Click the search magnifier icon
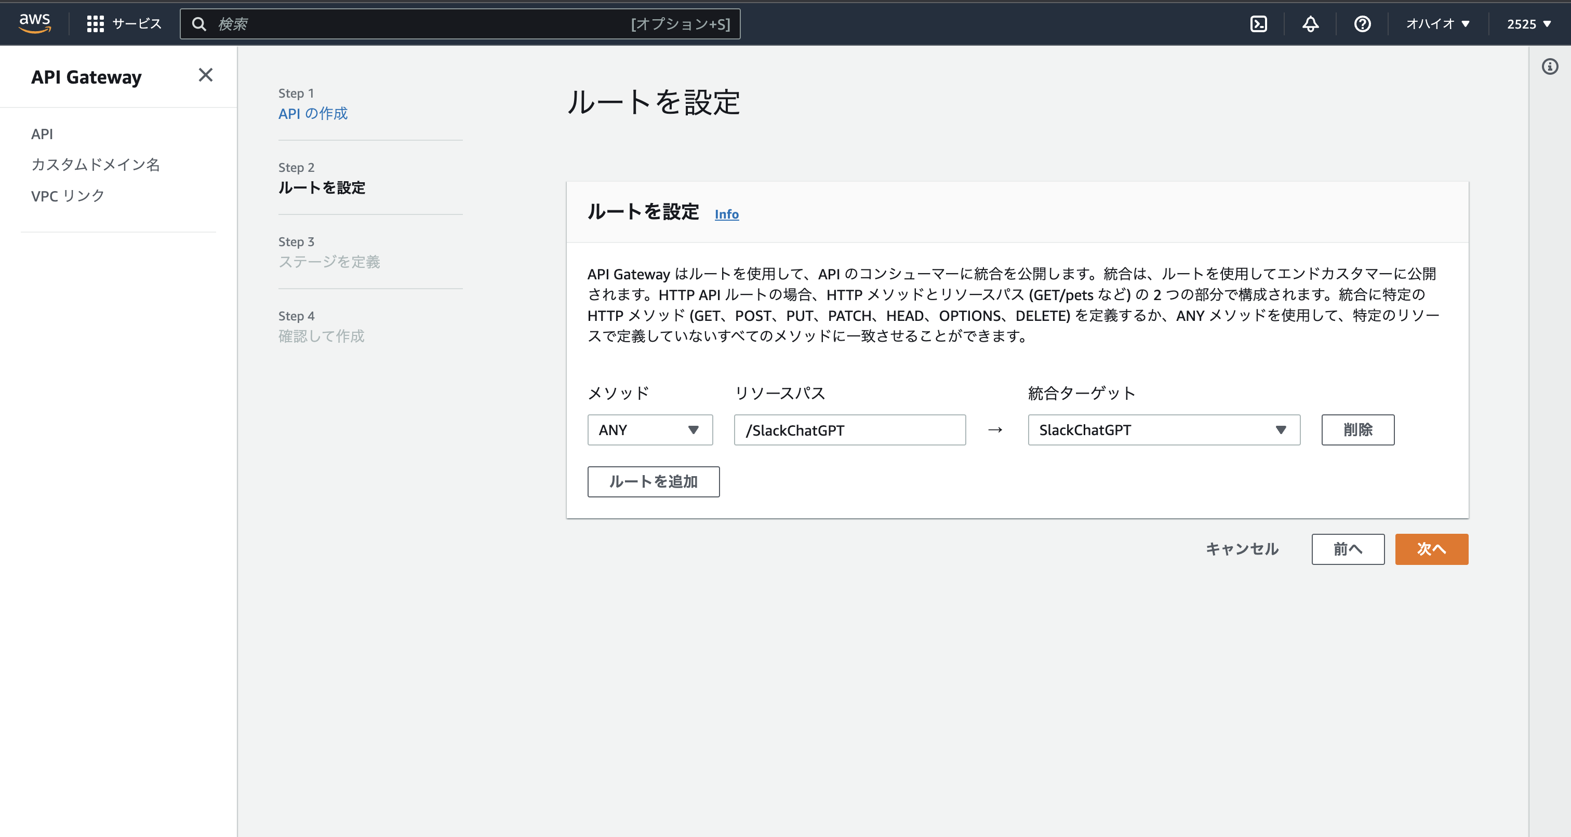The width and height of the screenshot is (1571, 837). tap(199, 24)
